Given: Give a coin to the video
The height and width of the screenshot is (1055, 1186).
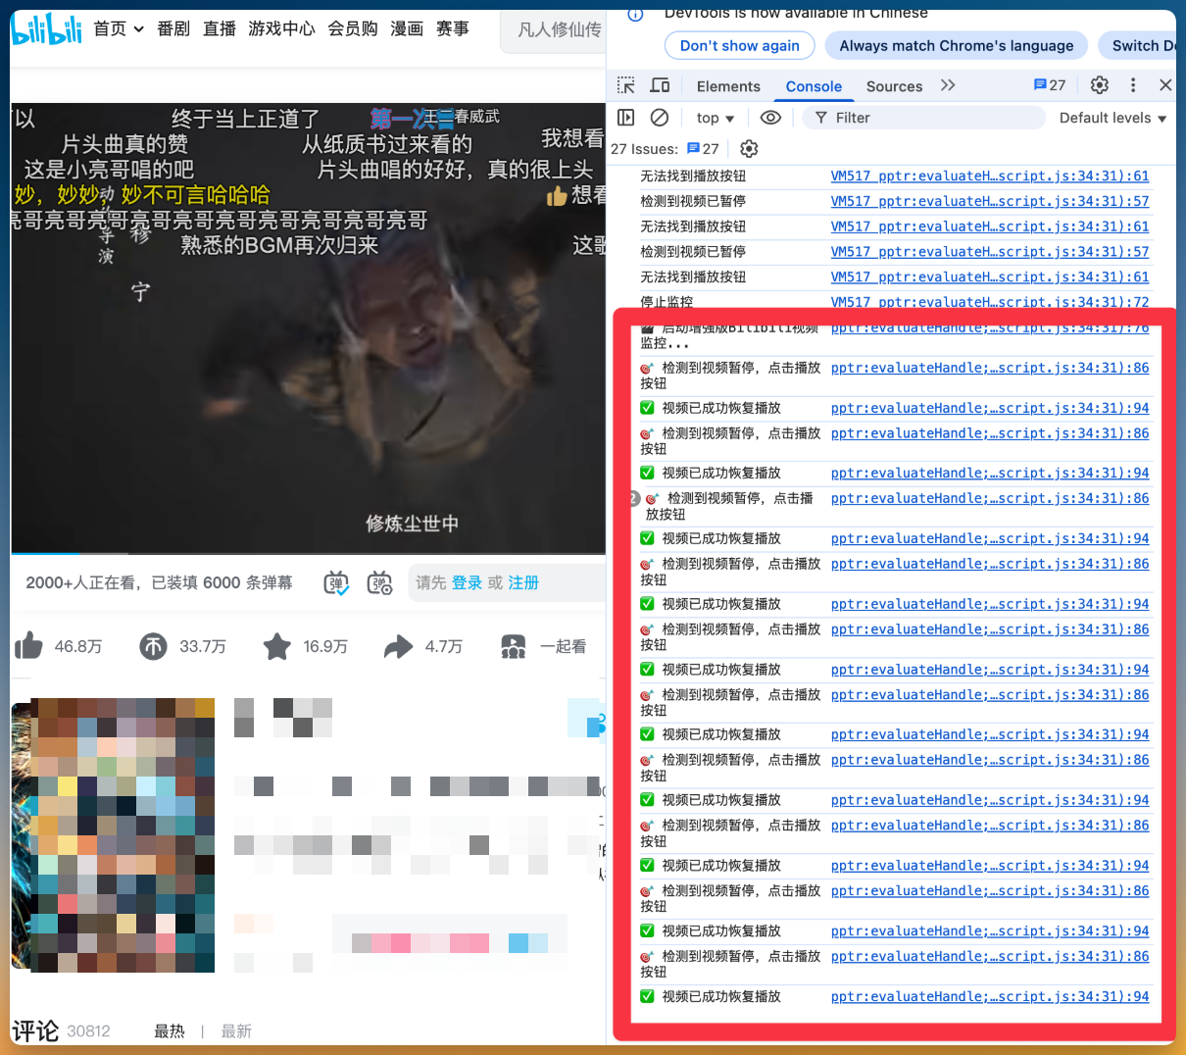Looking at the screenshot, I should (154, 646).
